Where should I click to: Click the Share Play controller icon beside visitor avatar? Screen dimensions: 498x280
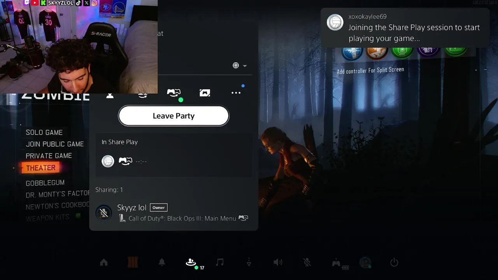click(125, 161)
